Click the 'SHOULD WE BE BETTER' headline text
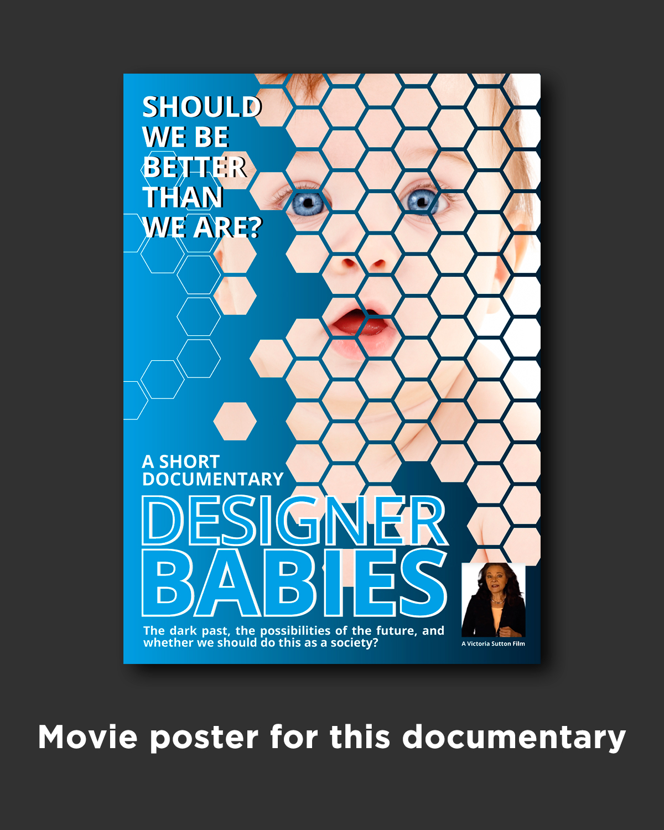 pos(201,167)
